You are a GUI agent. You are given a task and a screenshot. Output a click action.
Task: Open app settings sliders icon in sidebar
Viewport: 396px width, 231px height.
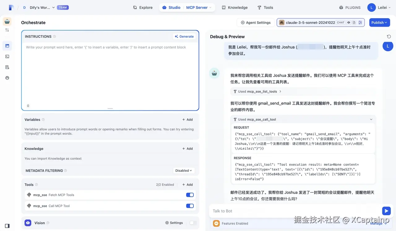[x=7, y=30]
